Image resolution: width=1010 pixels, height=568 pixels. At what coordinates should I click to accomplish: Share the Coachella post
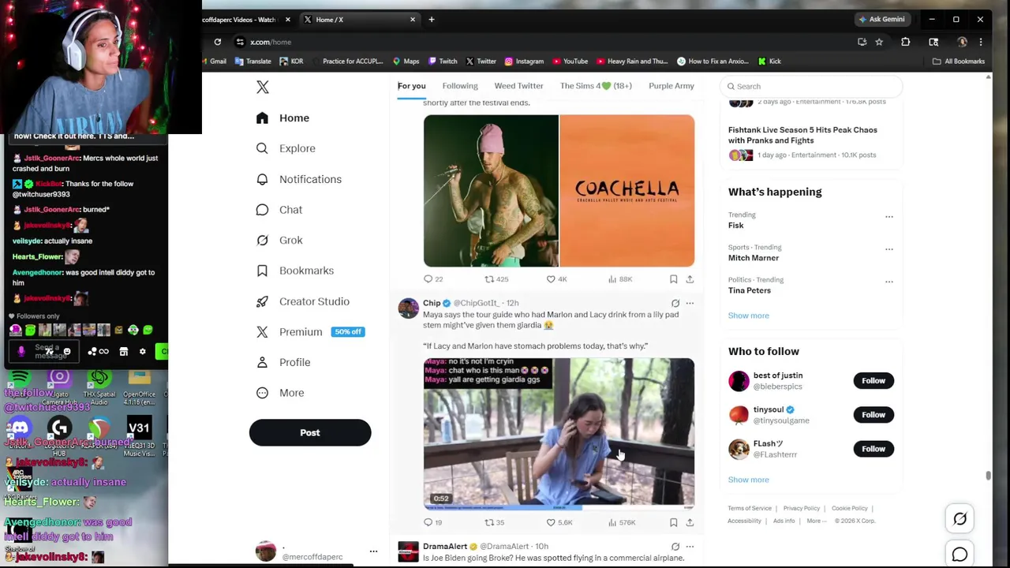click(690, 279)
